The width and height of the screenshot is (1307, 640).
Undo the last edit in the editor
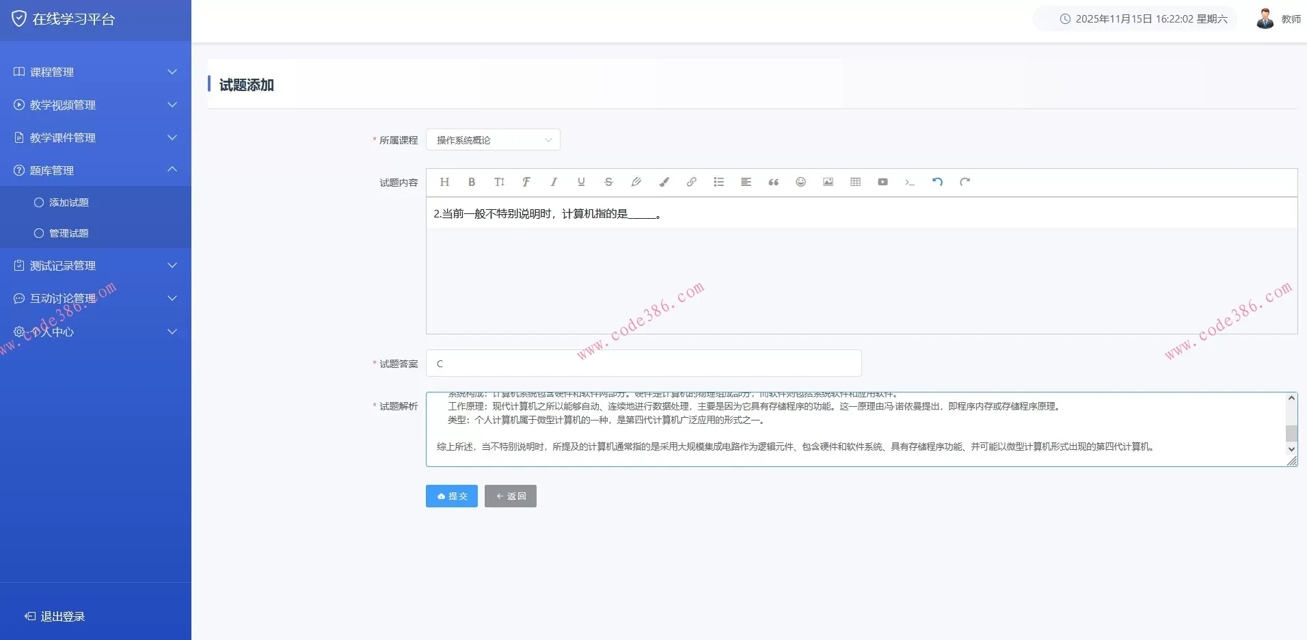coord(937,182)
